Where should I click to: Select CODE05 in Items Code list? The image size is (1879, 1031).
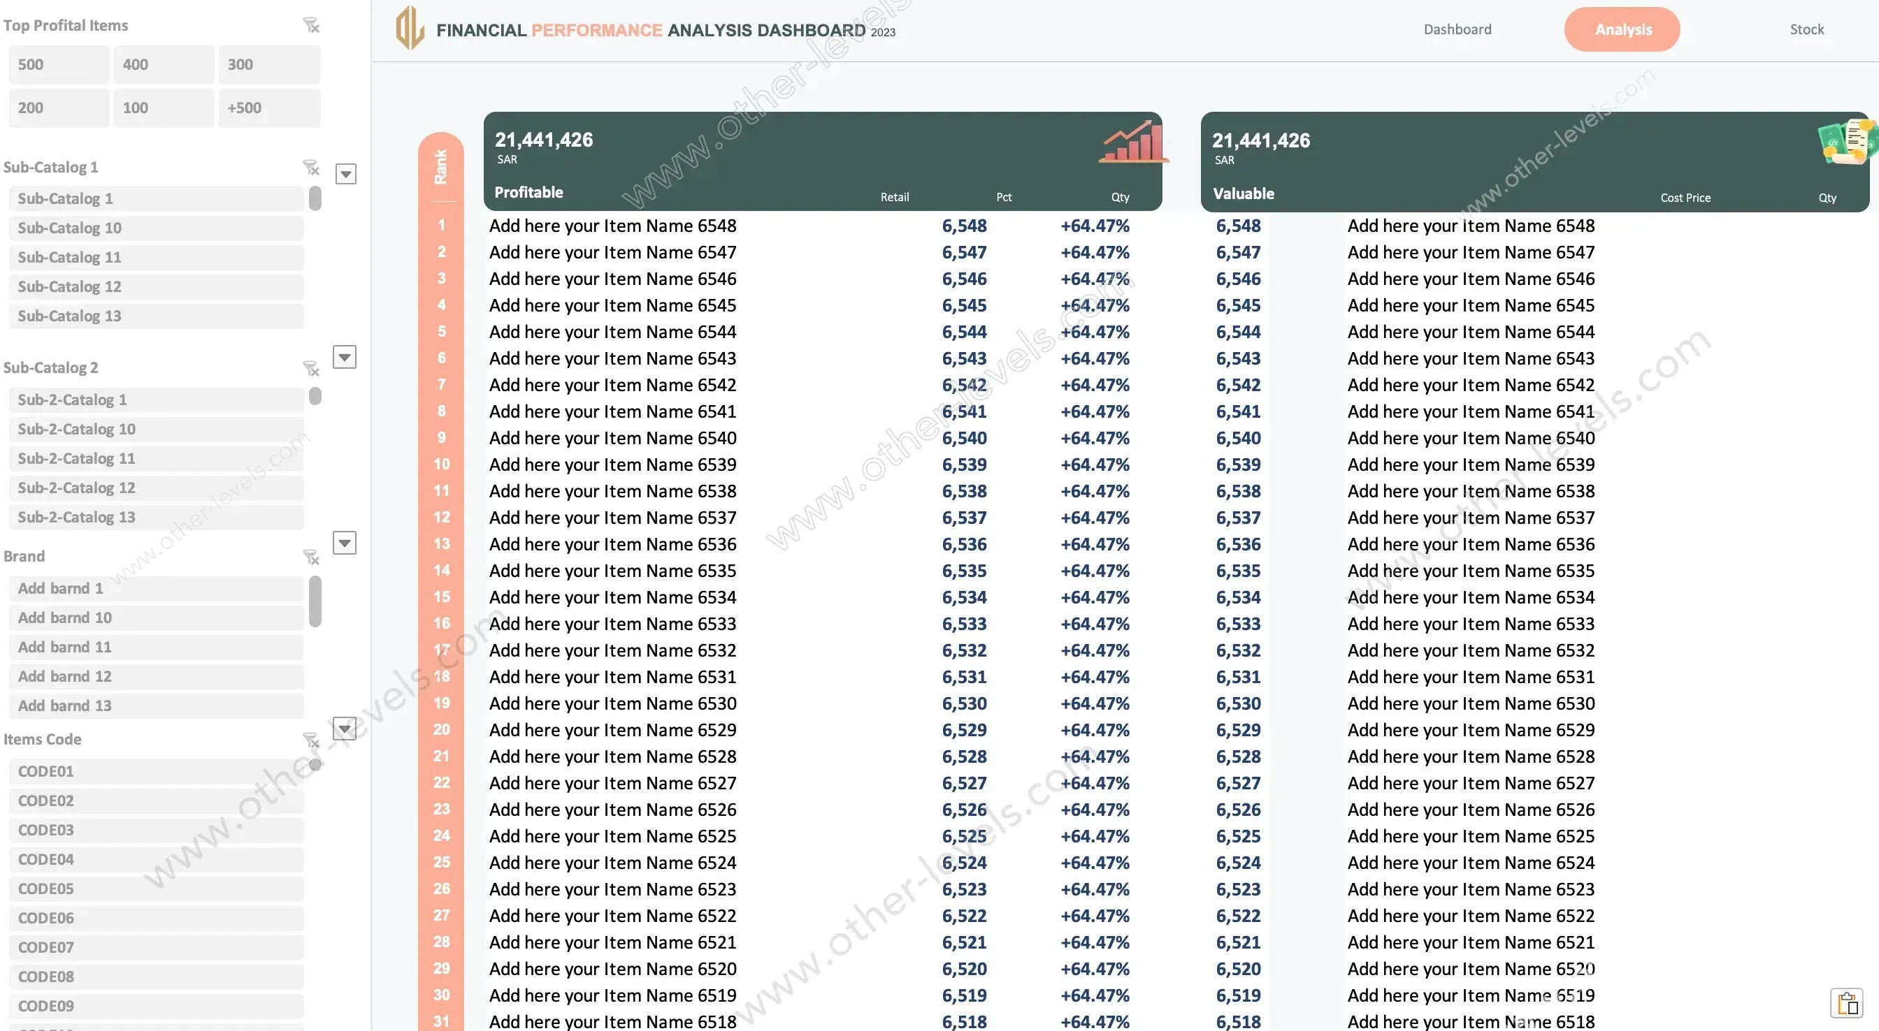point(156,889)
